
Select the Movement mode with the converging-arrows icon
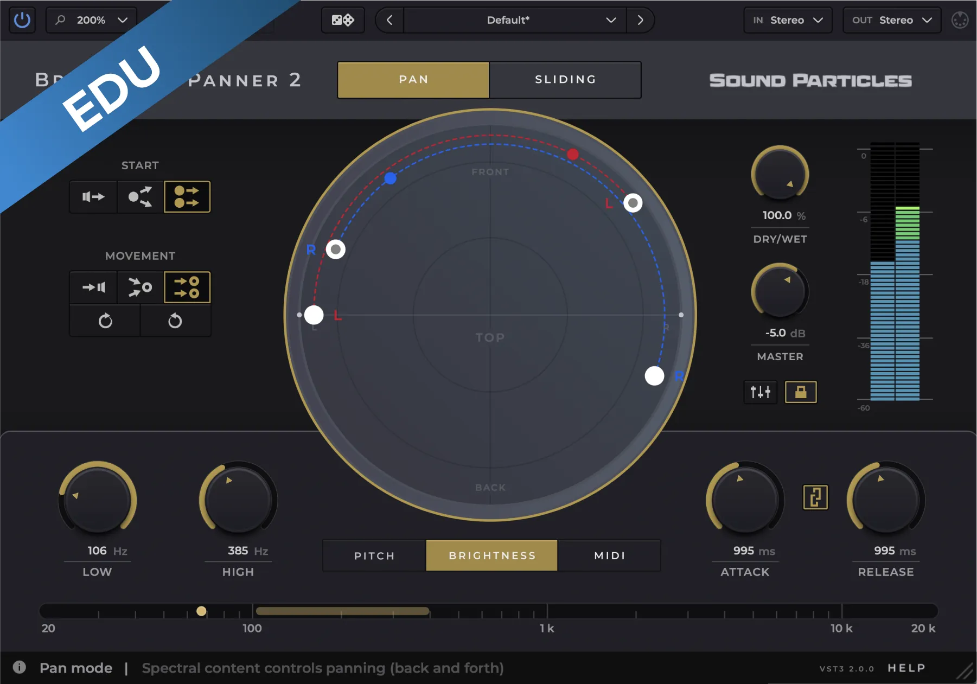click(140, 287)
